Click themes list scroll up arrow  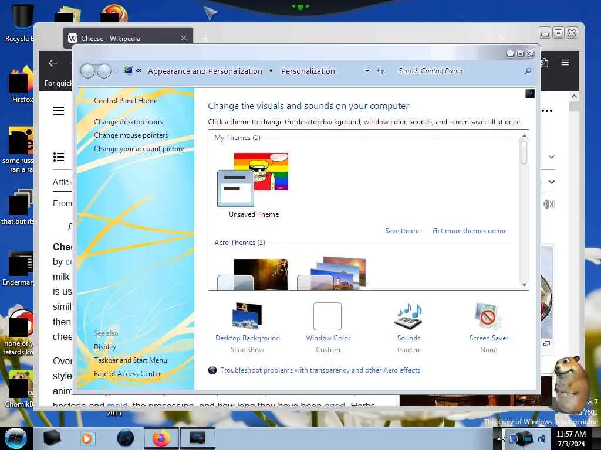pos(524,135)
